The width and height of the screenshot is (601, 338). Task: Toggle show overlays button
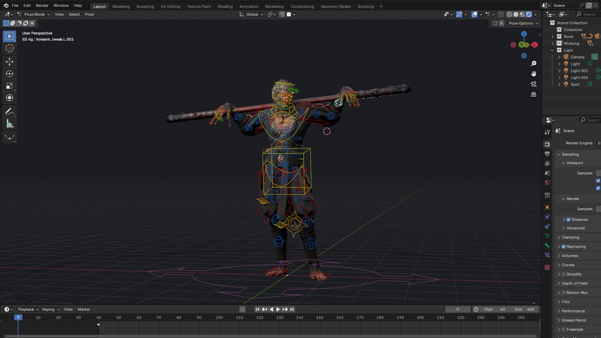pos(475,14)
